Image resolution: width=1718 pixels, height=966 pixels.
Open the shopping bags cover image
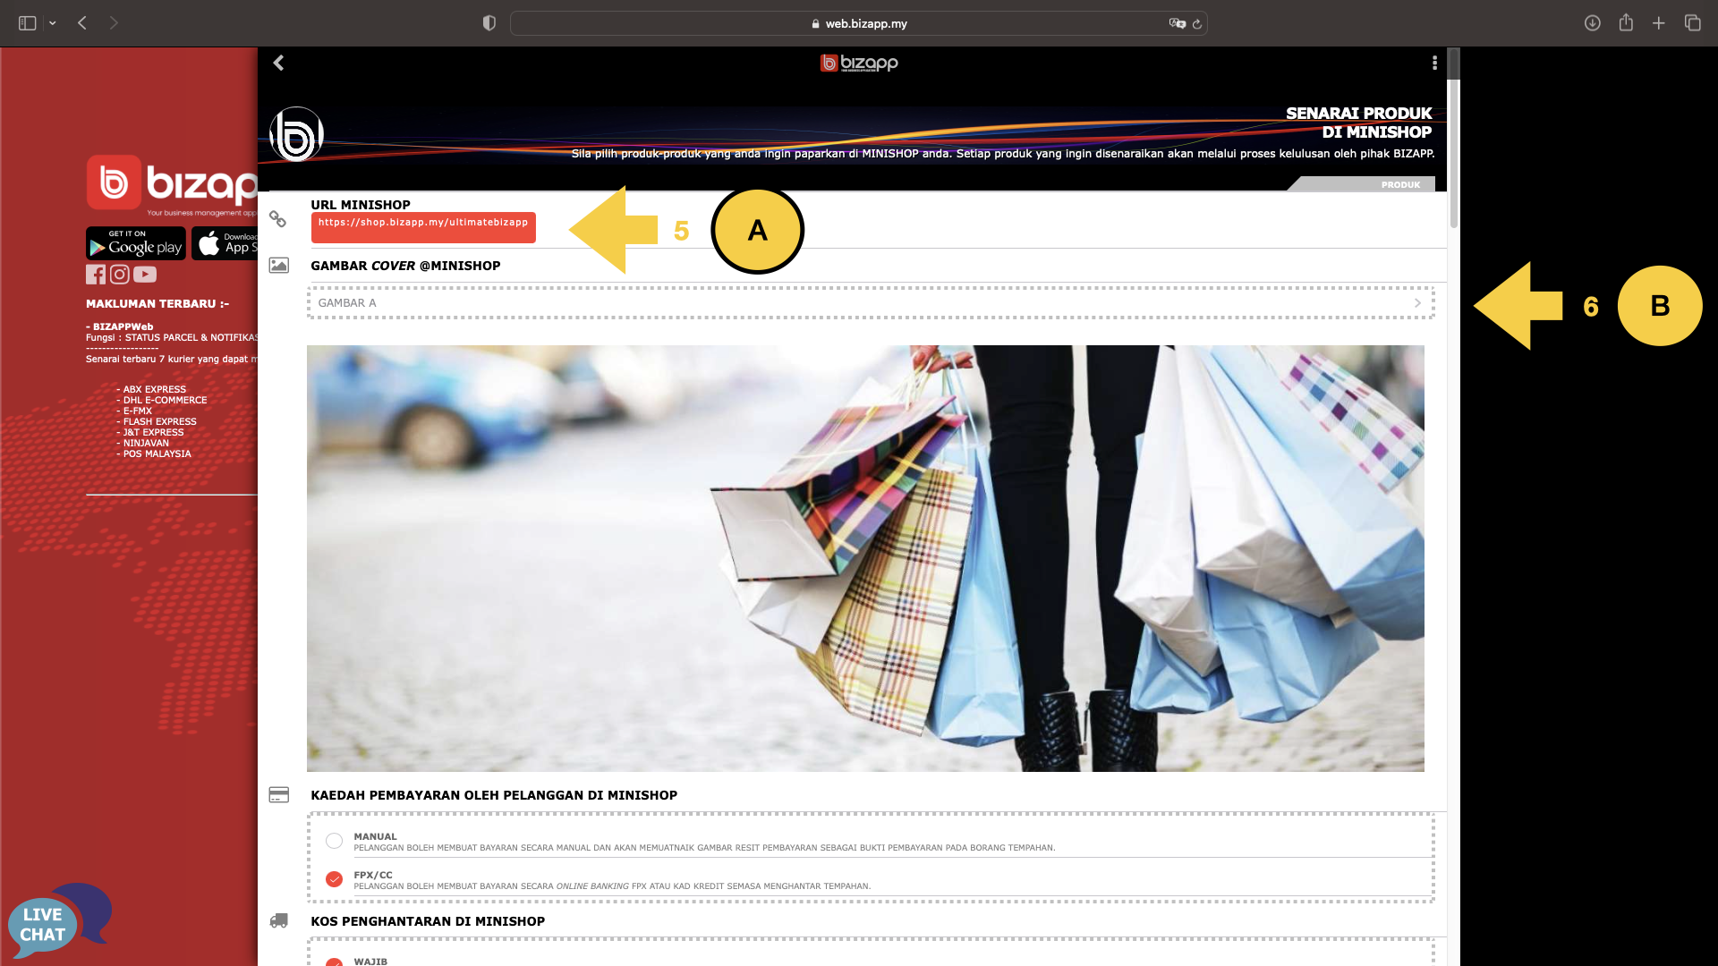tap(865, 558)
